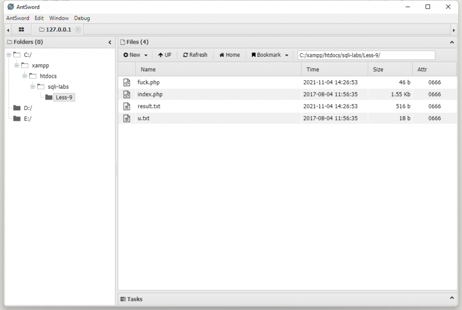Open the Bookmark dropdown
The height and width of the screenshot is (310, 462).
(270, 55)
